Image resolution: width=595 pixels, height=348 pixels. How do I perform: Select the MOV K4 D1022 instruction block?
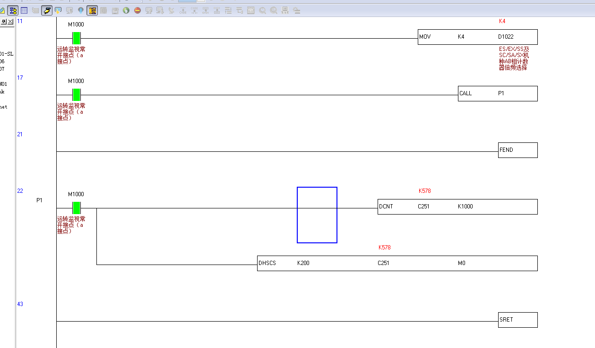click(x=477, y=37)
